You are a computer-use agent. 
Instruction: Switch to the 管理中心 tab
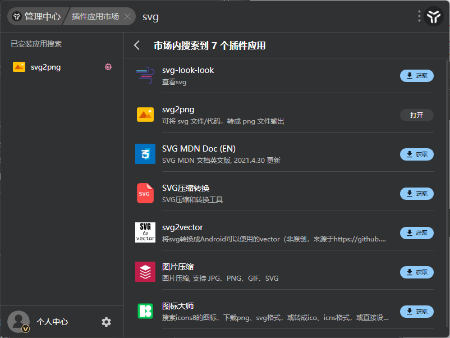[36, 16]
